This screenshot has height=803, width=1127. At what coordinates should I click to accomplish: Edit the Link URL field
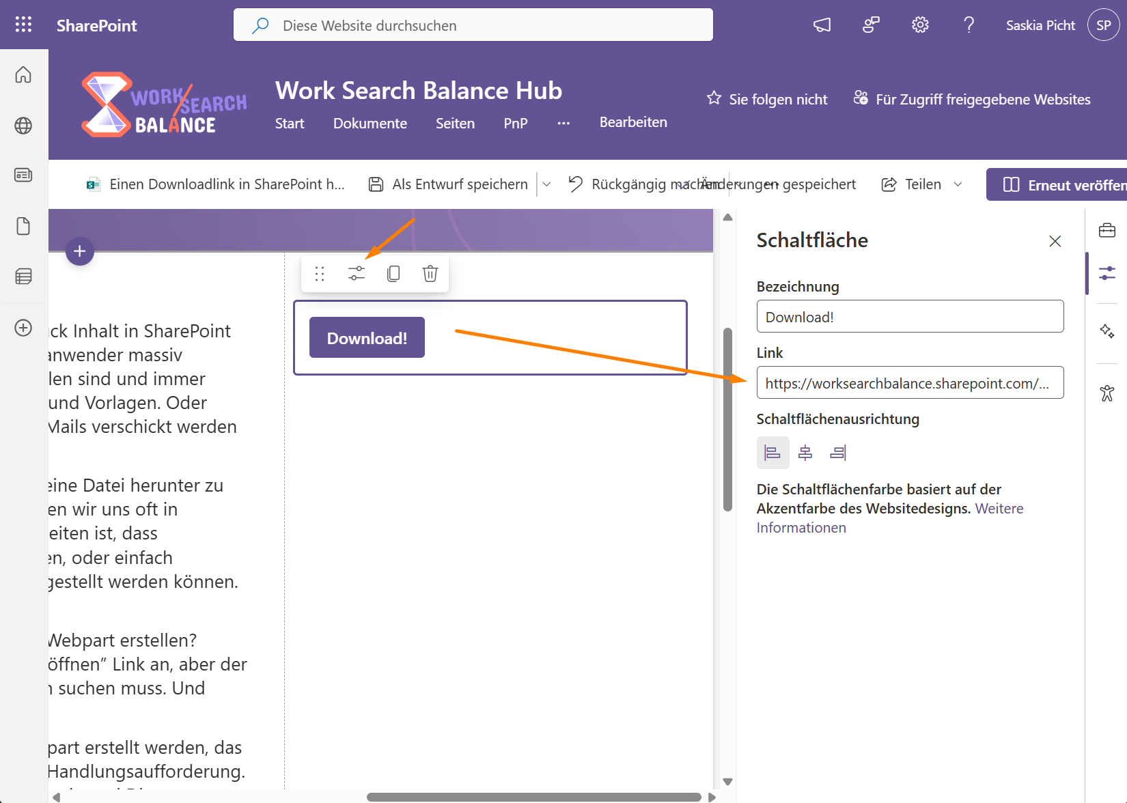pyautogui.click(x=910, y=382)
